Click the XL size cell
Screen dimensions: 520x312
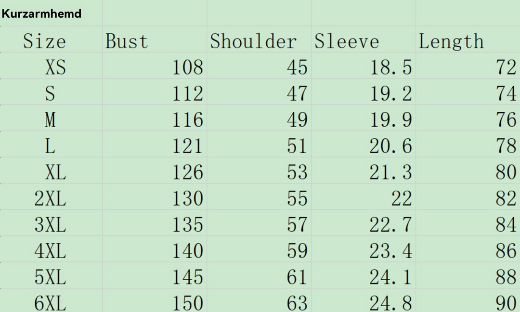[51, 170]
